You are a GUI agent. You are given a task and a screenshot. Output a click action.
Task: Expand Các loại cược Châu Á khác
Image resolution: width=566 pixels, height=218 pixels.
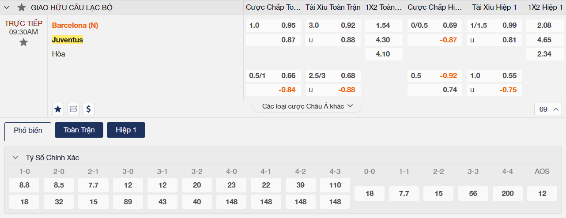[x=307, y=106]
